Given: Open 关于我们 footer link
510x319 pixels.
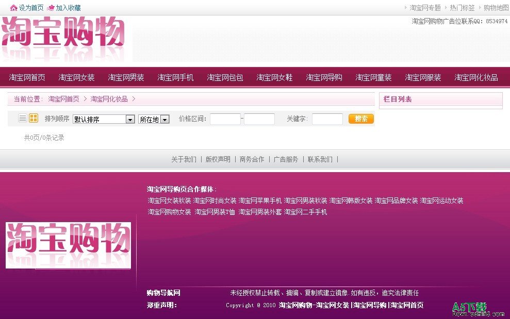Looking at the screenshot, I should (x=184, y=159).
